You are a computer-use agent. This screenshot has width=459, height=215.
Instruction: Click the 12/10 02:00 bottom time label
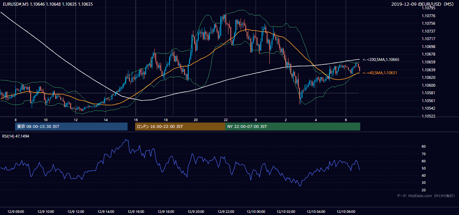(286, 212)
